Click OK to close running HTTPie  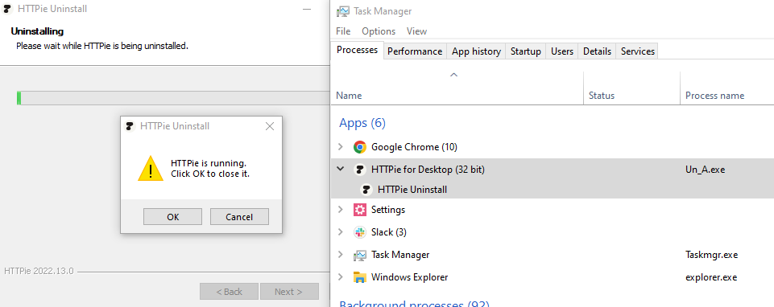(x=173, y=217)
